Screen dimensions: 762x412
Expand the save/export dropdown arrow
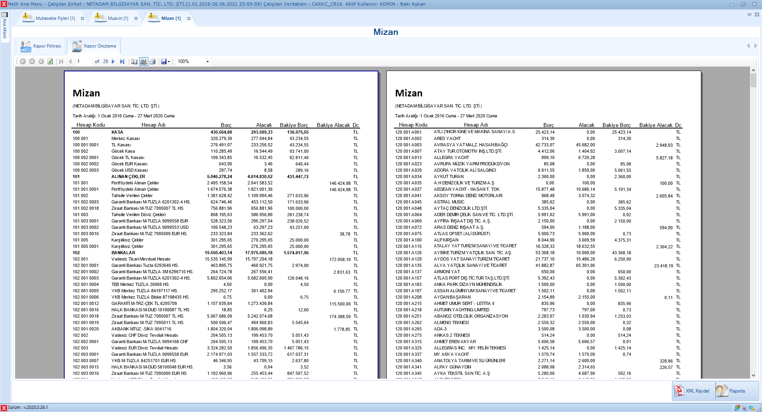point(169,61)
